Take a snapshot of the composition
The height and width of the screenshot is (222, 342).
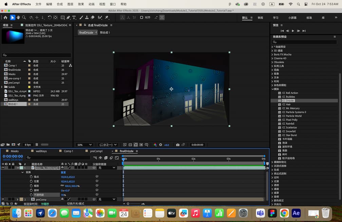click(178, 145)
